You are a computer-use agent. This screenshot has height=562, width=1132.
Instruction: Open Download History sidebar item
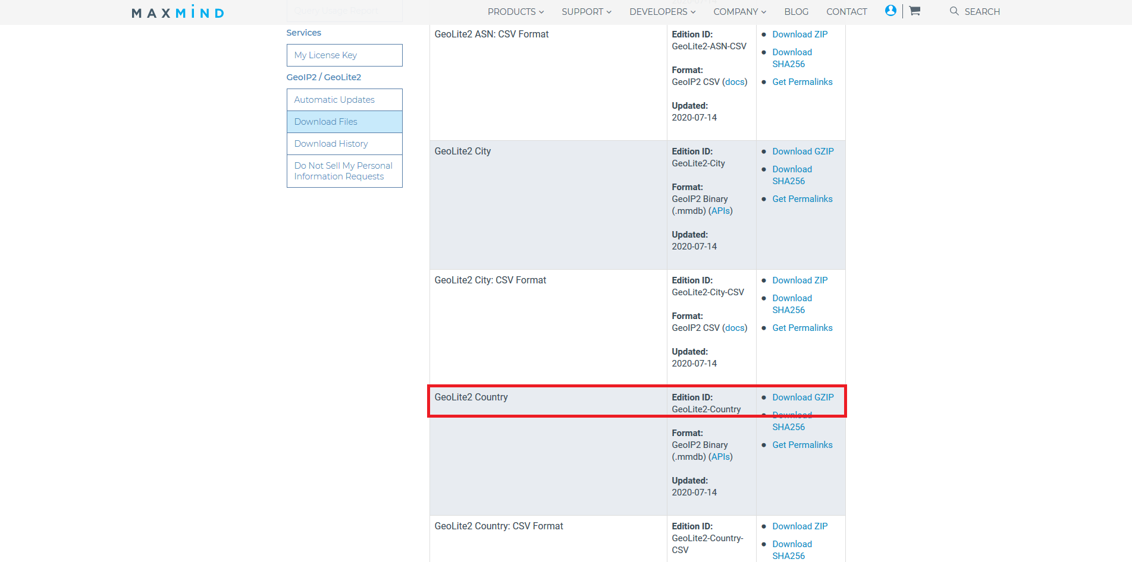344,144
